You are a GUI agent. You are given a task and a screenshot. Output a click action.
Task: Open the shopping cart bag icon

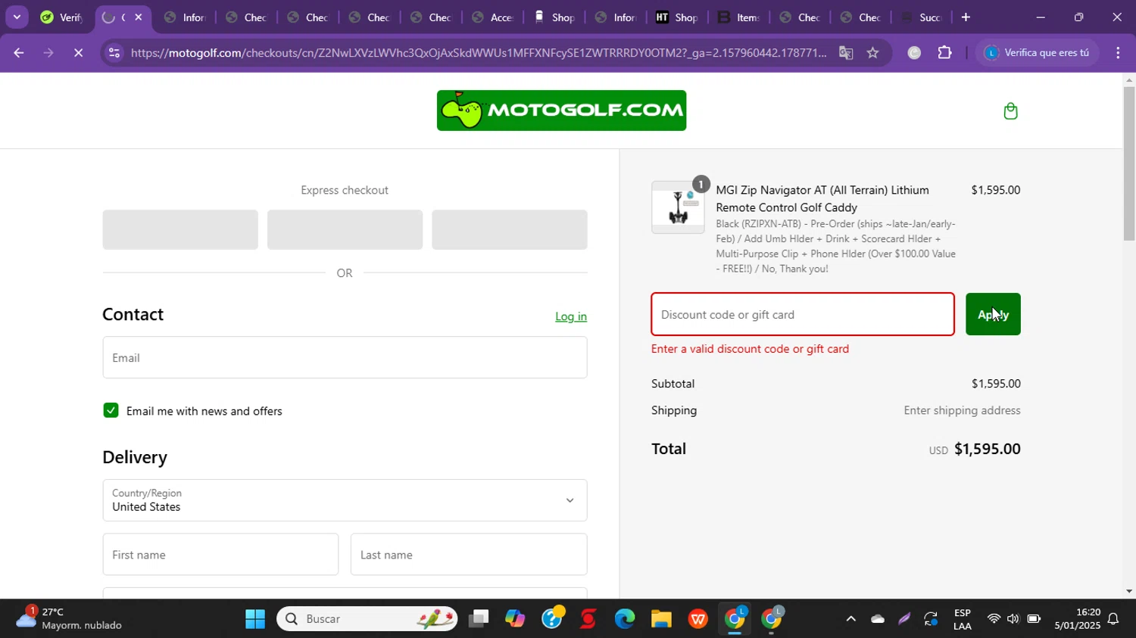coord(1010,111)
